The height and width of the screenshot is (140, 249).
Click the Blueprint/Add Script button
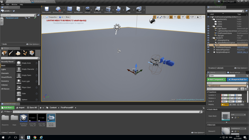tap(237, 79)
